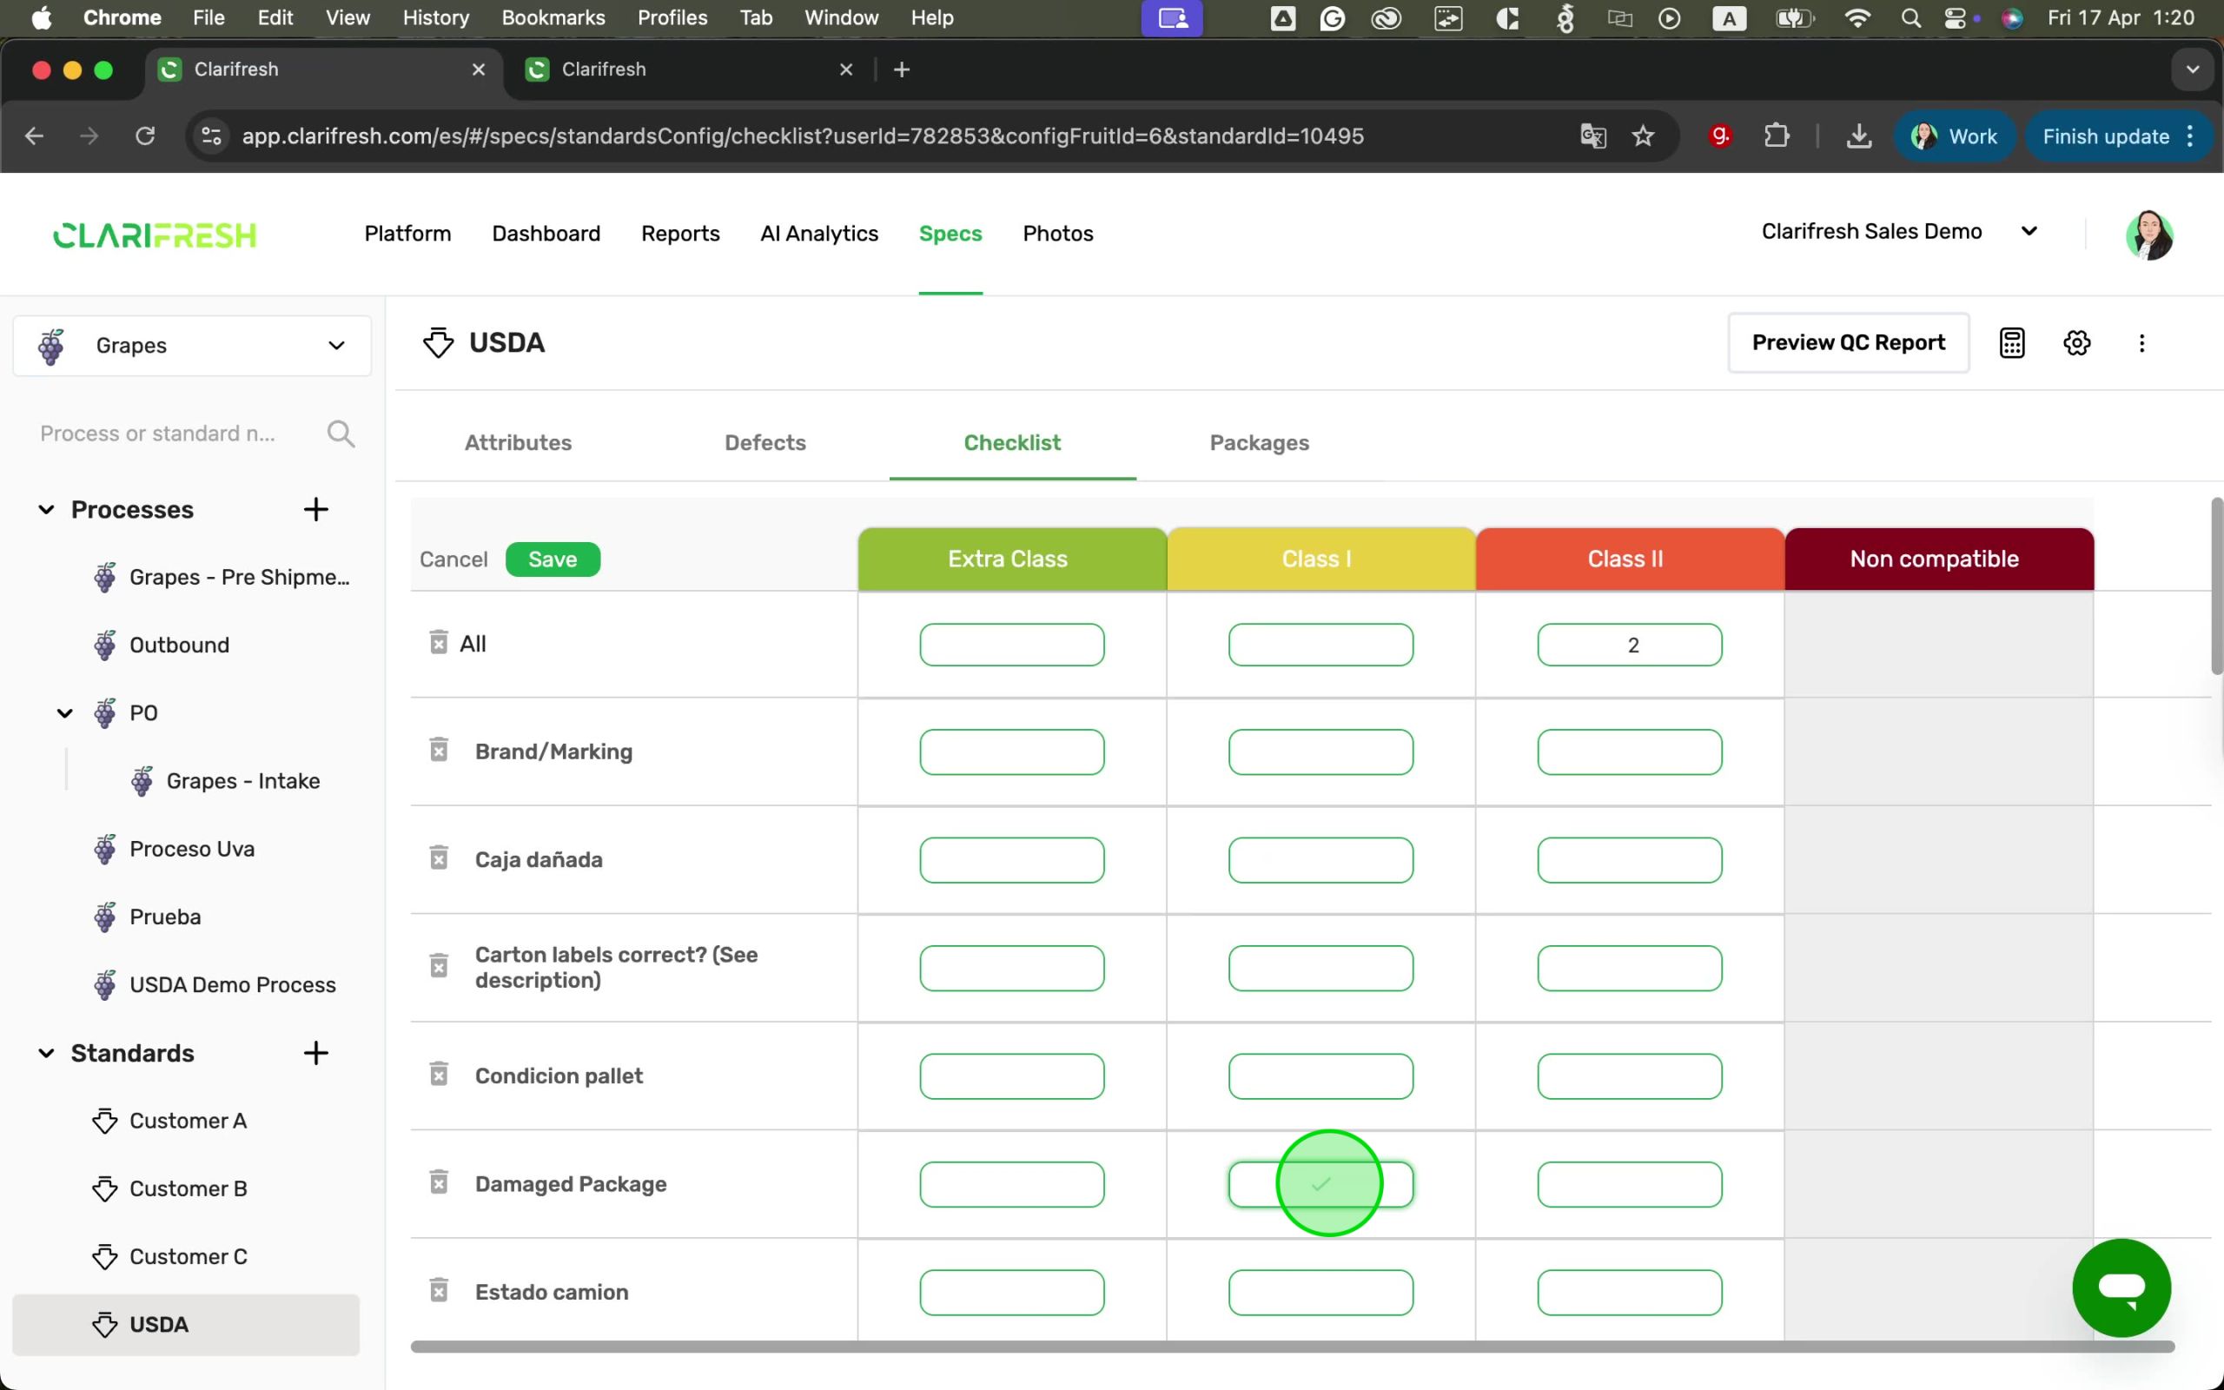Delete the All checklist row
The image size is (2224, 1390).
coord(439,642)
